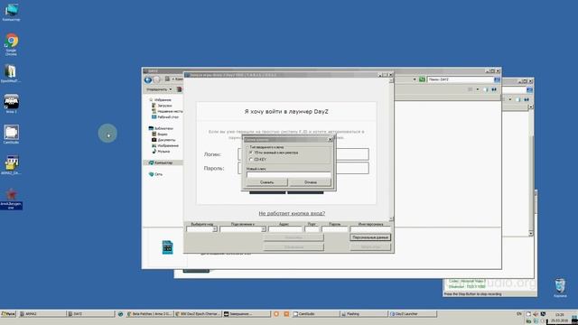Click Explorer's blue Back arrow button
This screenshot has height=325, width=578.
point(148,79)
